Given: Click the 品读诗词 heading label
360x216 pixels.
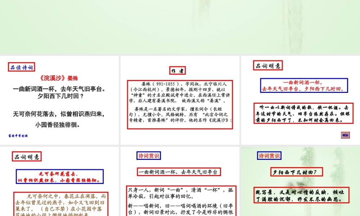Looking at the screenshot, I should coord(21,67).
